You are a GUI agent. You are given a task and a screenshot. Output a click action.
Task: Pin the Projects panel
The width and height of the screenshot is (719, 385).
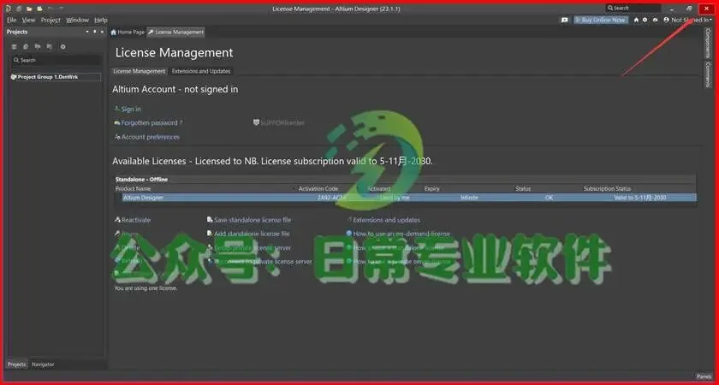pos(95,33)
